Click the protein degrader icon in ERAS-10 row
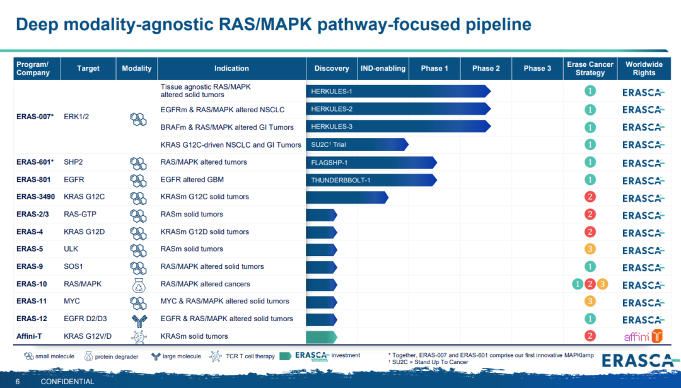Screen dimensions: 681x388 [x=138, y=284]
